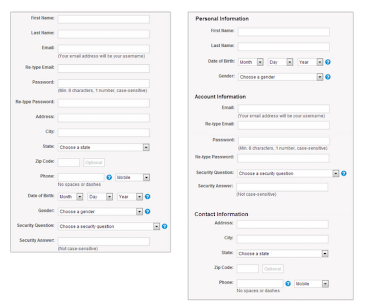Open the Month dropdown in the left form
The image size is (371, 306).
point(71,197)
